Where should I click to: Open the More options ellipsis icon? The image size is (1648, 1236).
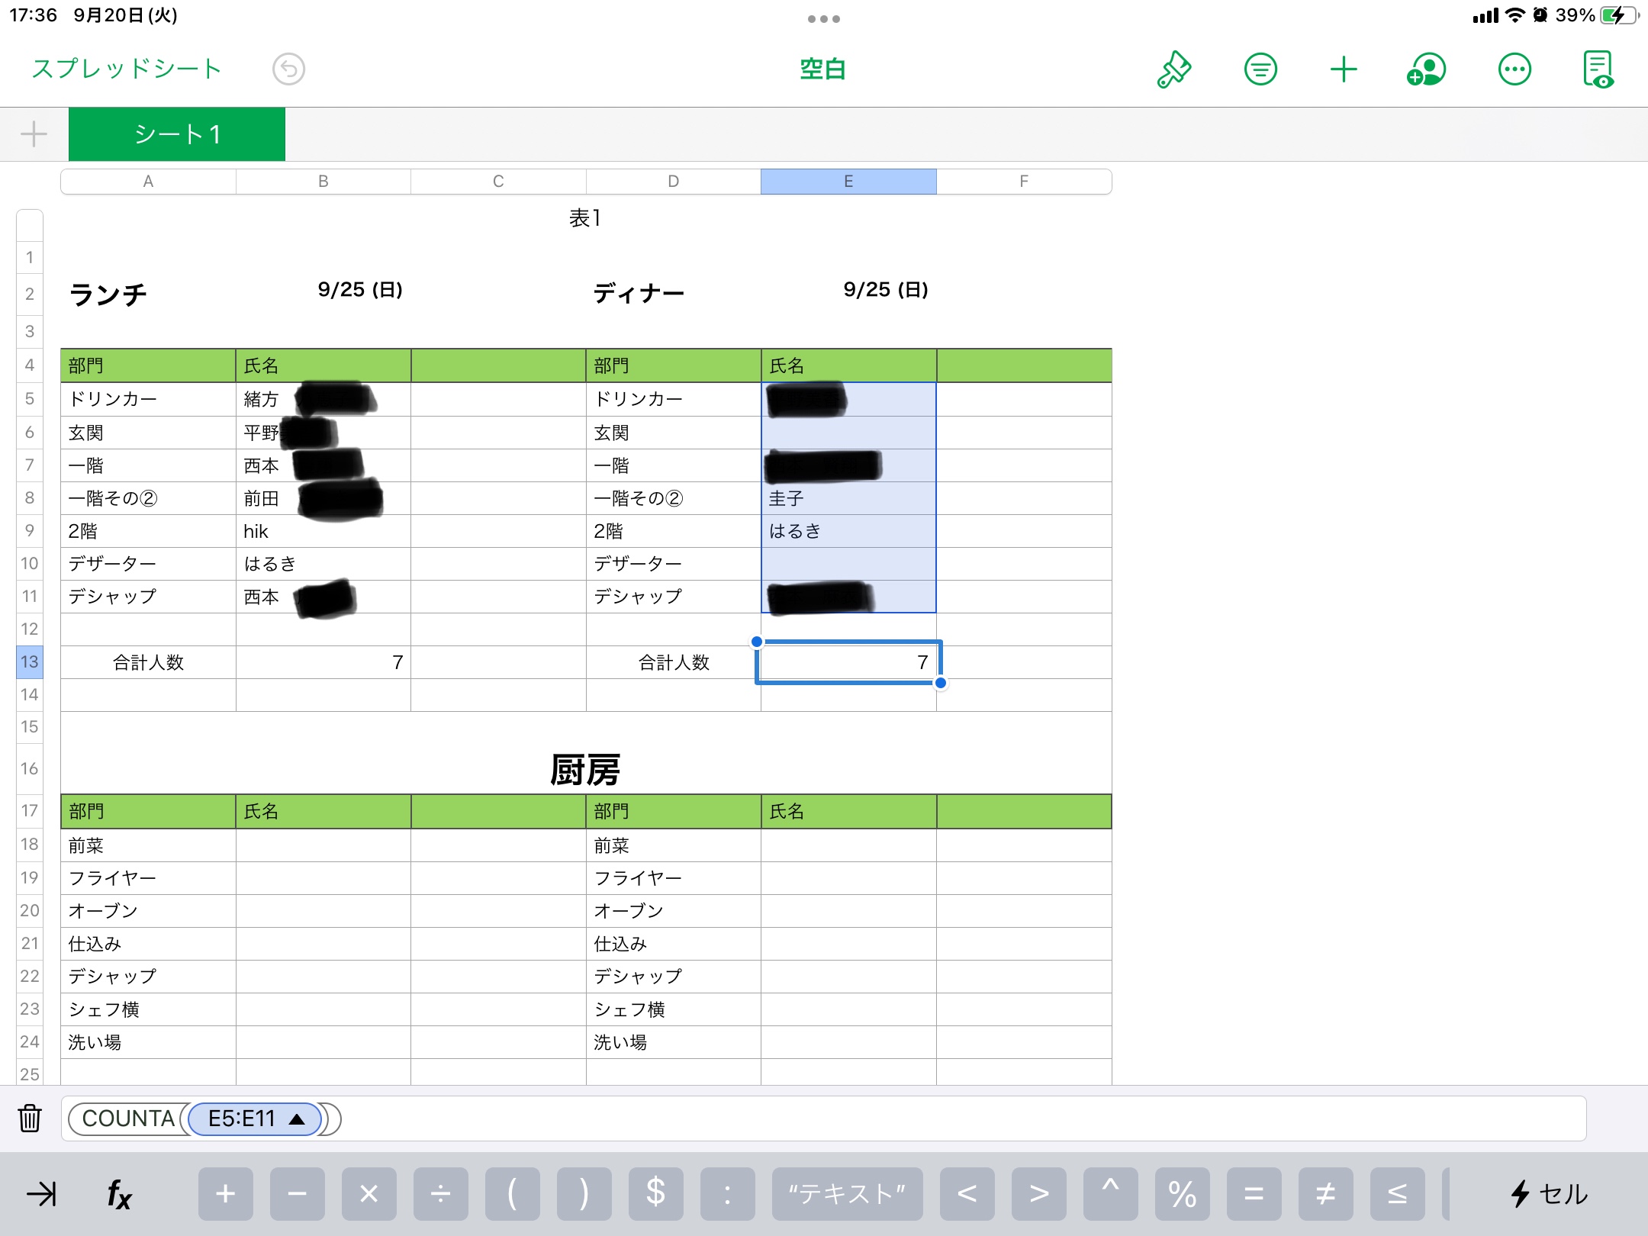[x=1513, y=69]
